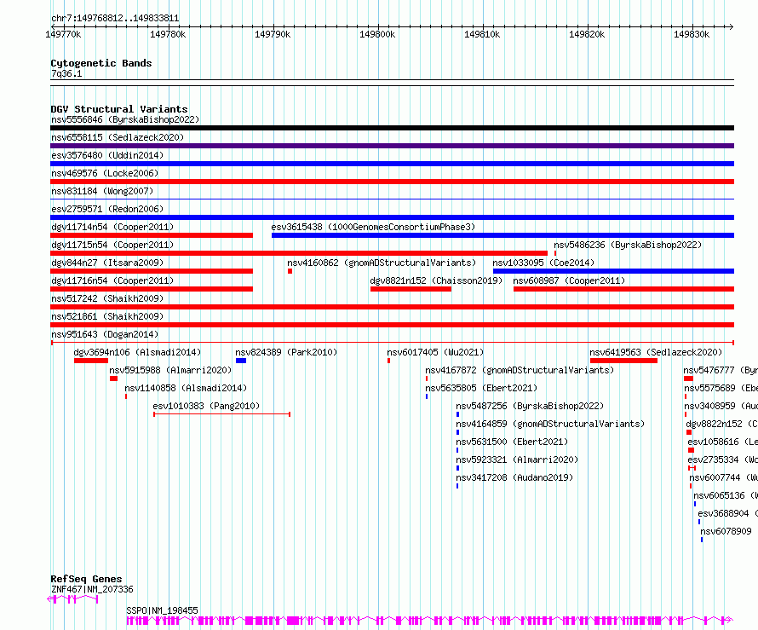The image size is (758, 630).
Task: Open nsv1140858 (Alsmadi2014) label
Action: click(186, 388)
